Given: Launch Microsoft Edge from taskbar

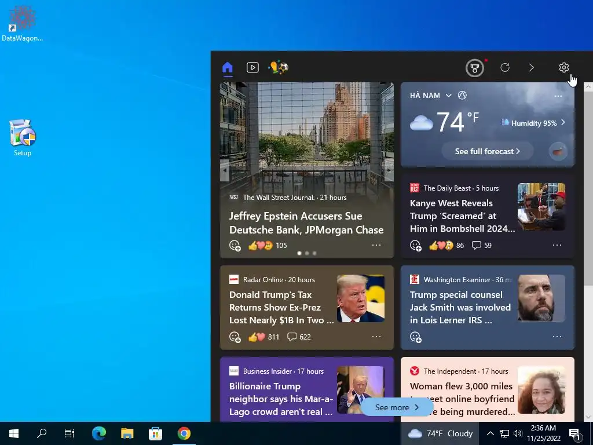Looking at the screenshot, I should 98,433.
